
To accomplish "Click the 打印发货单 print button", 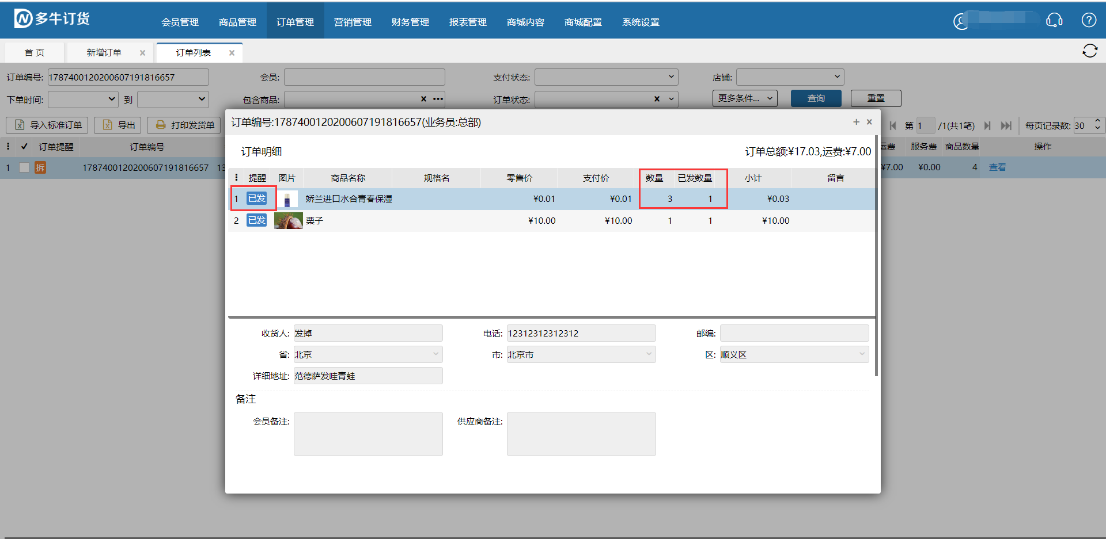I will click(184, 125).
